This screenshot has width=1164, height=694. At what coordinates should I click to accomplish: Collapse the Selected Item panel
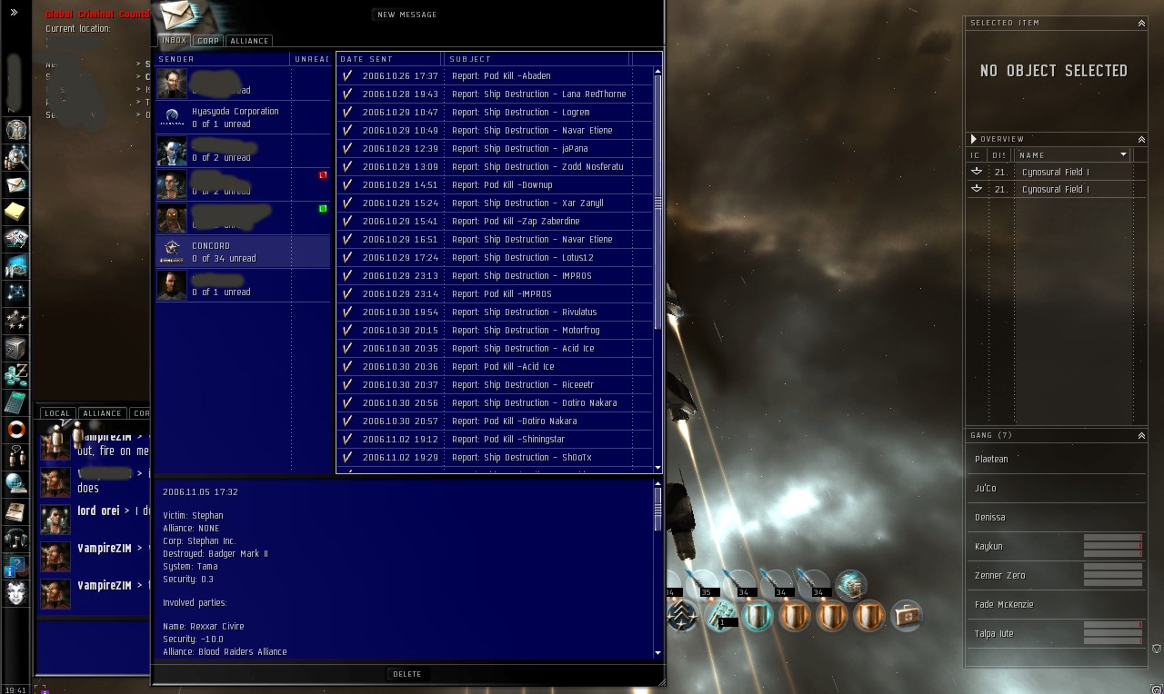point(1141,23)
